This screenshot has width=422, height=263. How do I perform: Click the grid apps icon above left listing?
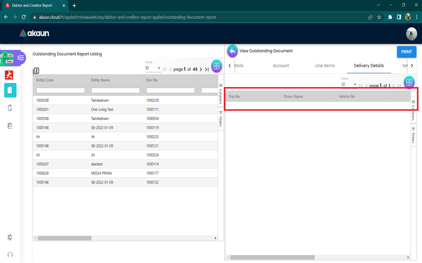217,66
